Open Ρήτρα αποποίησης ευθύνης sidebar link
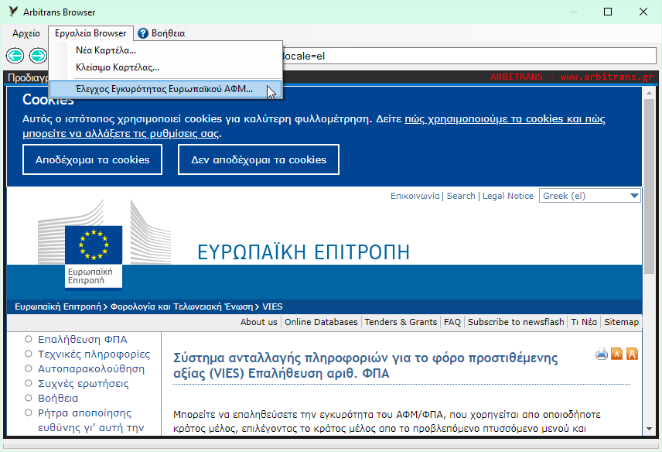662x452 pixels. 90,420
